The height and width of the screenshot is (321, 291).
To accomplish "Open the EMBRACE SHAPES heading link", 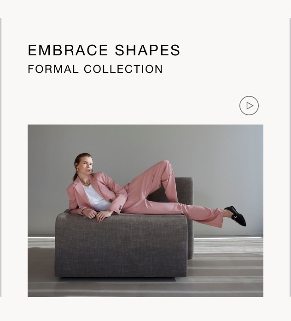I will pyautogui.click(x=104, y=50).
